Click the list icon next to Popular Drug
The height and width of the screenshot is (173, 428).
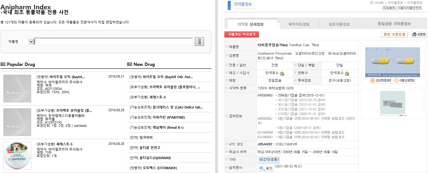3,64
